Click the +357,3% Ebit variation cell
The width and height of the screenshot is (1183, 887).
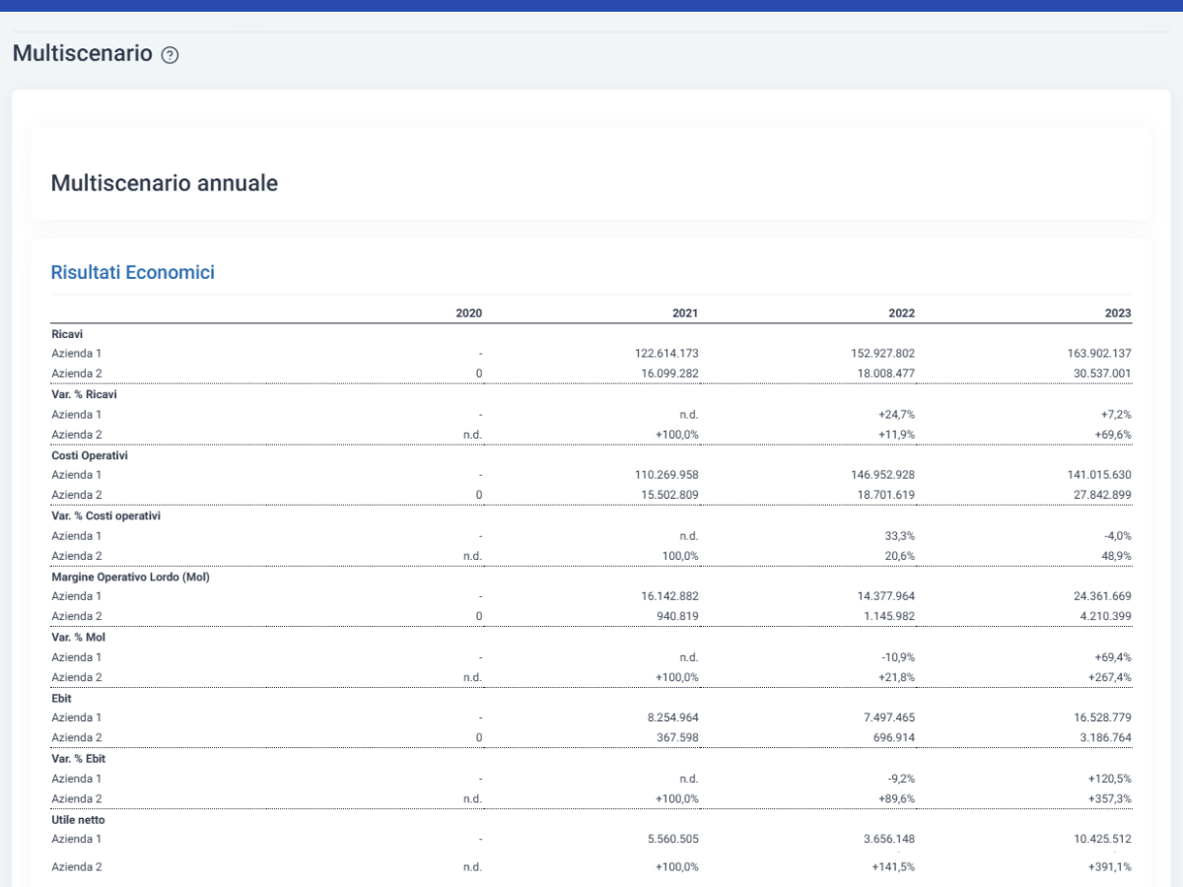pyautogui.click(x=1110, y=798)
